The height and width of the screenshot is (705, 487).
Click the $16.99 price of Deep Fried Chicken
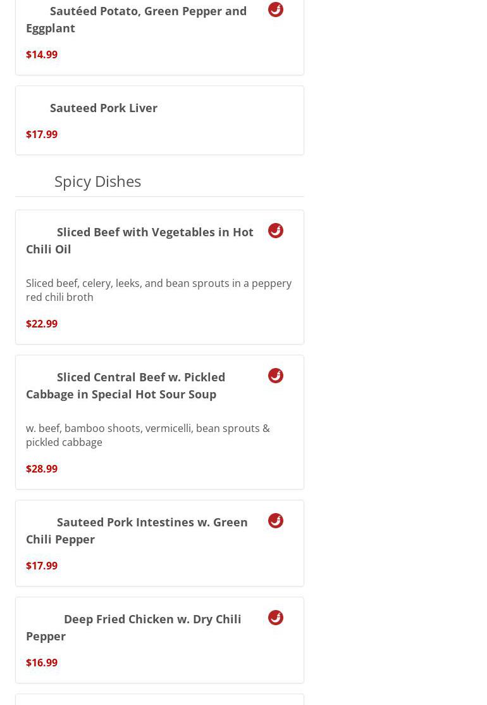click(42, 663)
